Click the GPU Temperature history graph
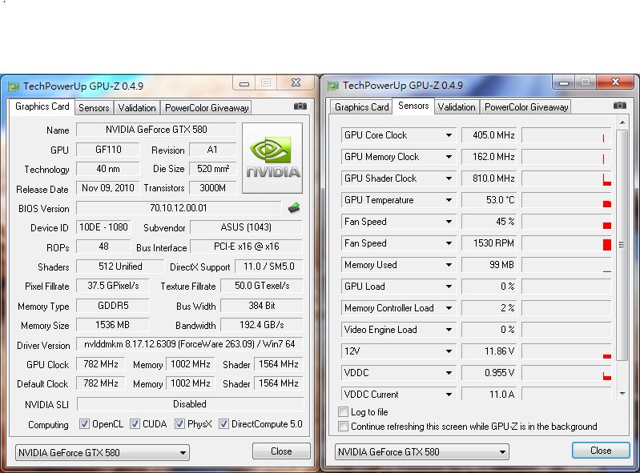 [566, 200]
